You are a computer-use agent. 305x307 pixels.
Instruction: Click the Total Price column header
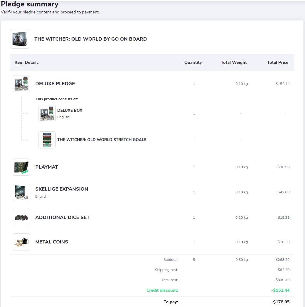[x=277, y=62]
